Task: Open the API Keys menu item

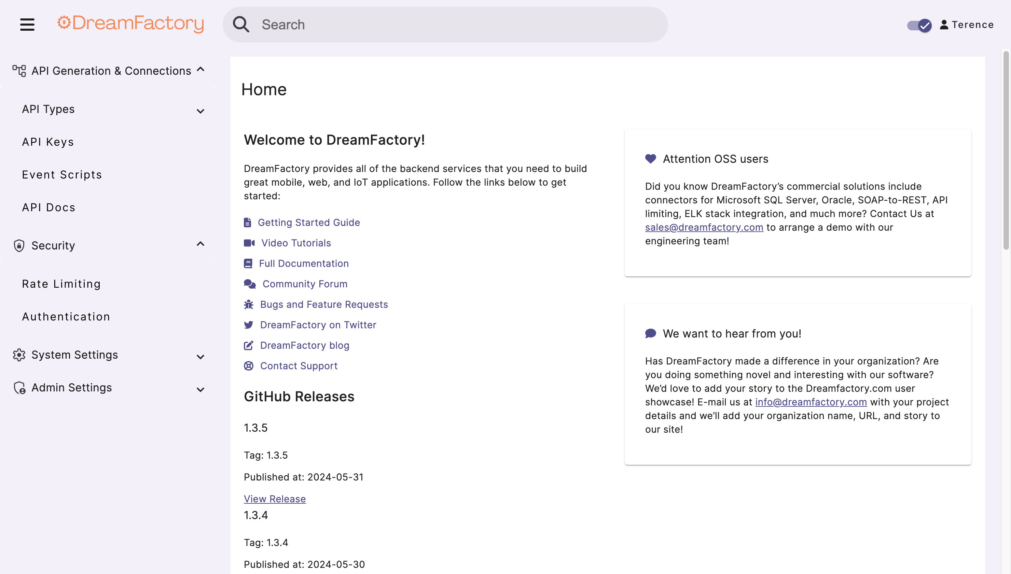Action: coord(48,142)
